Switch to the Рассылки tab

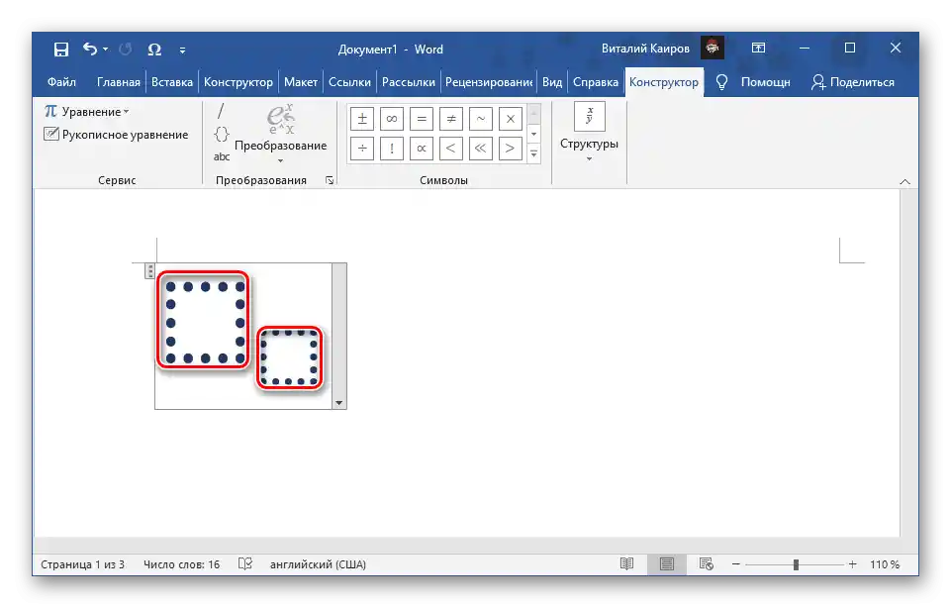(x=408, y=82)
